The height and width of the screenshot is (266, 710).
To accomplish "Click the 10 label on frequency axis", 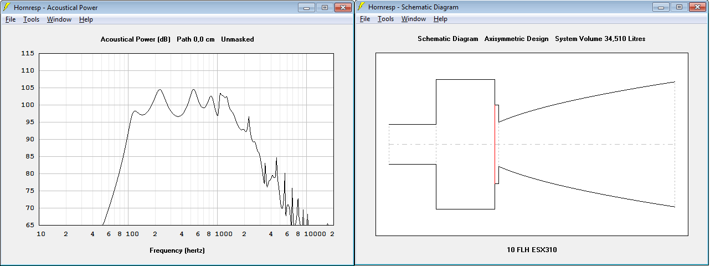I will click(41, 234).
